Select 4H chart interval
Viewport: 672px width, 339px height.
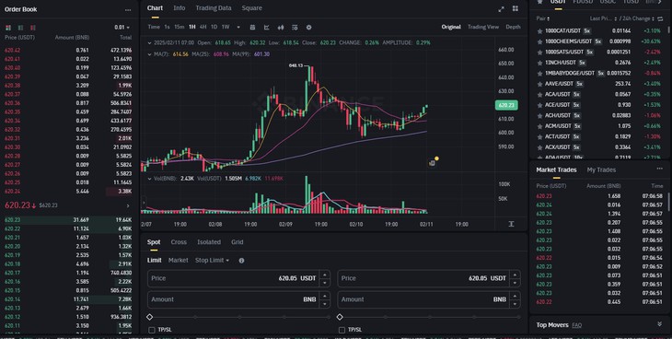203,27
